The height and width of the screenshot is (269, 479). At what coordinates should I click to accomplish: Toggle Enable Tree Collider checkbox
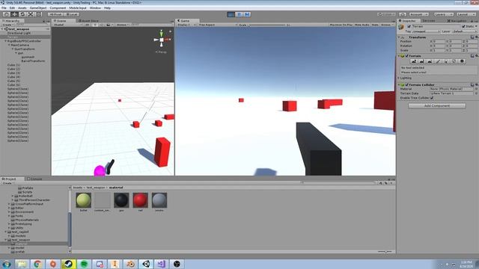pos(432,98)
